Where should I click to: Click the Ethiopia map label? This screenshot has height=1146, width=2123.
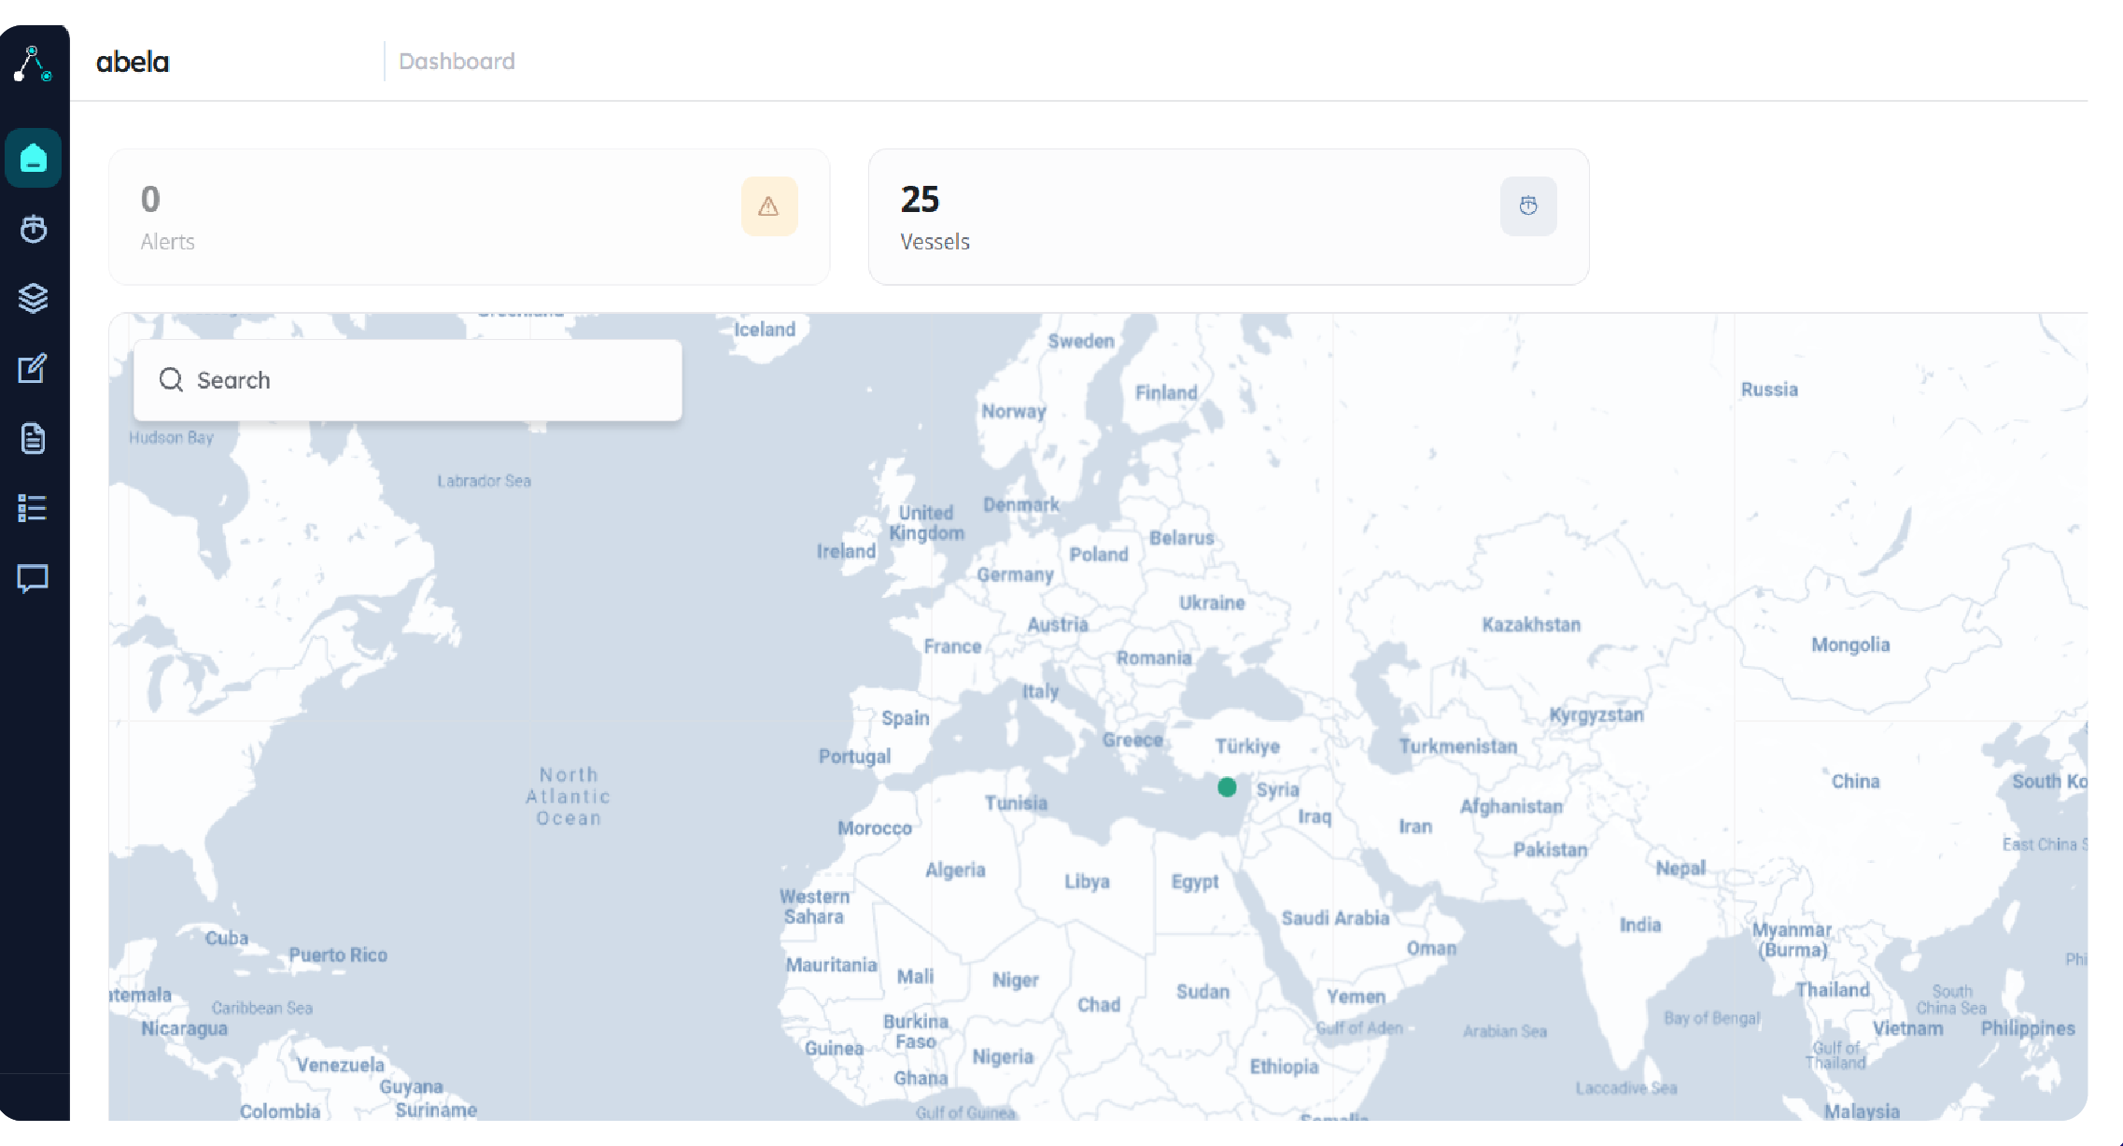coord(1285,1068)
